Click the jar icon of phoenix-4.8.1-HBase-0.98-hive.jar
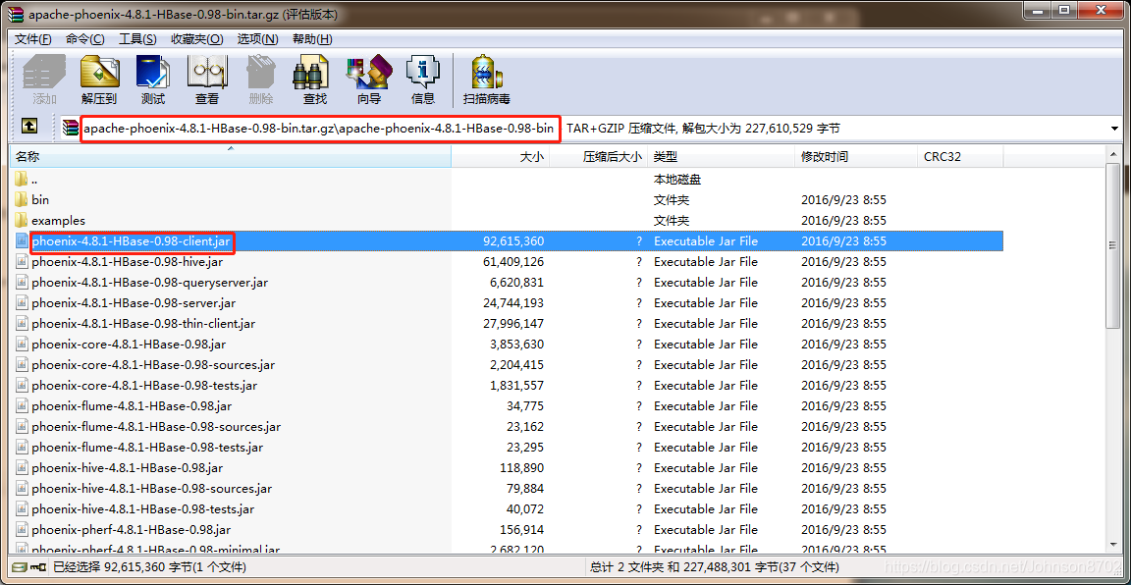 [22, 261]
